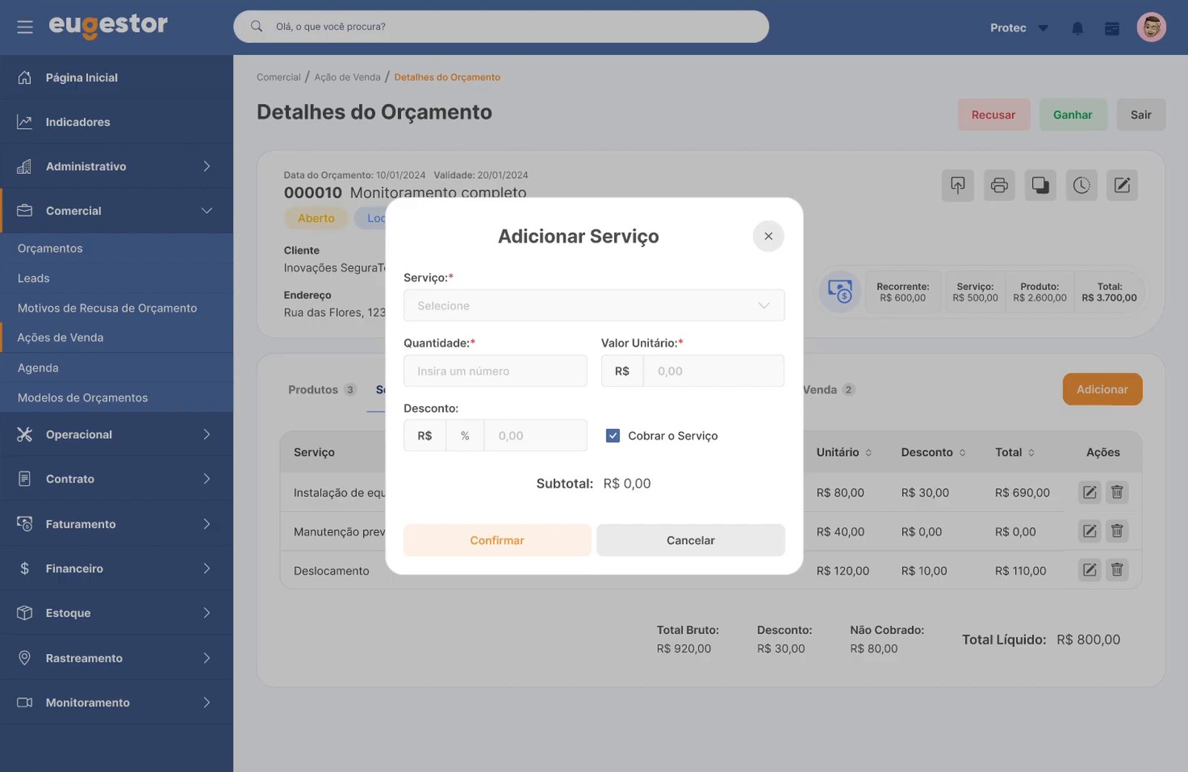Click the Ganhar button
Viewport: 1188px width, 772px height.
pos(1073,115)
